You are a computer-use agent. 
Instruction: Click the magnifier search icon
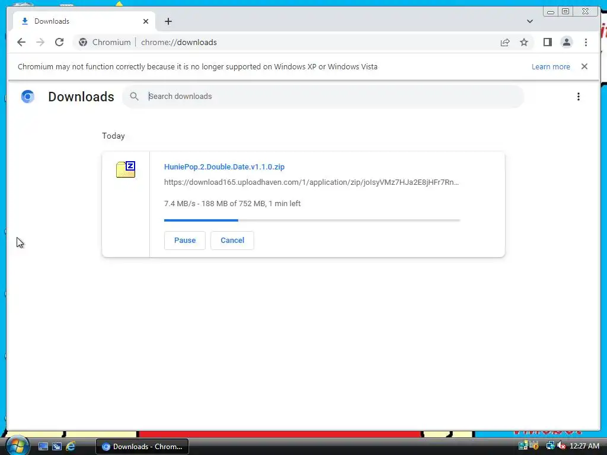point(134,97)
